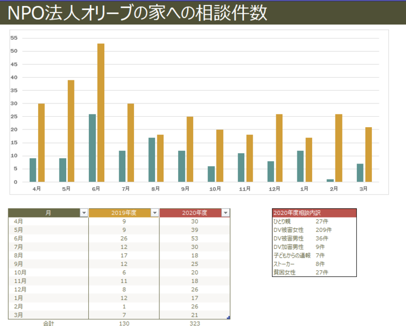Open the 2019年度 column filter dropdown

tap(155, 213)
